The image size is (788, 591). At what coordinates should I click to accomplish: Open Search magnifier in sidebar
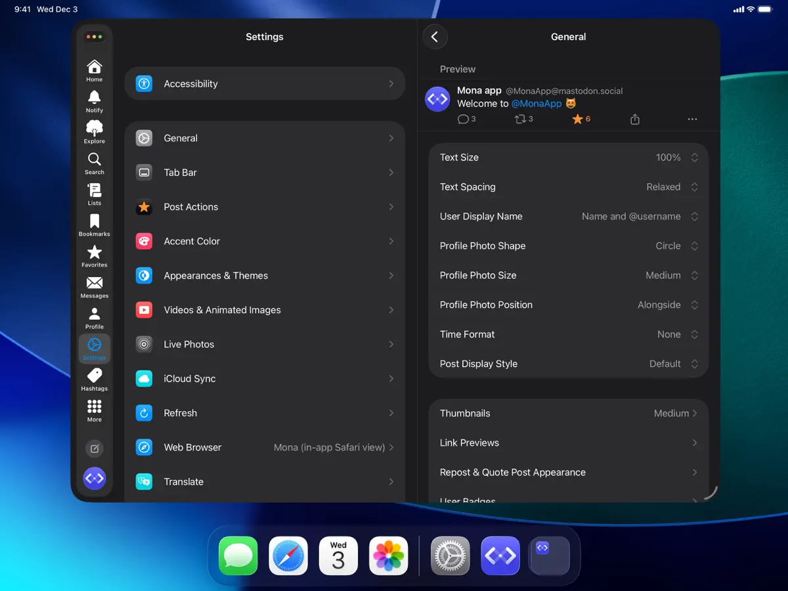[95, 163]
